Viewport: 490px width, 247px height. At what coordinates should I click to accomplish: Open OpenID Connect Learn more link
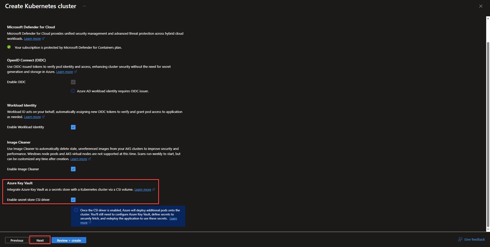coord(65,72)
